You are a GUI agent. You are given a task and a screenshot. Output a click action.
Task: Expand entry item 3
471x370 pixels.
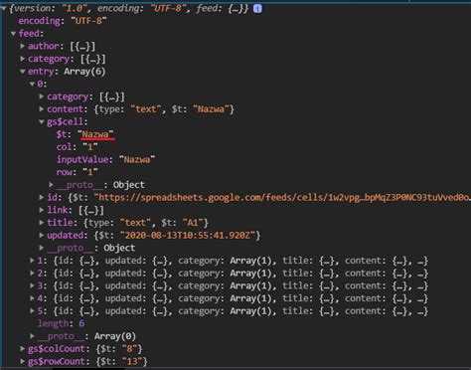pyautogui.click(x=32, y=285)
